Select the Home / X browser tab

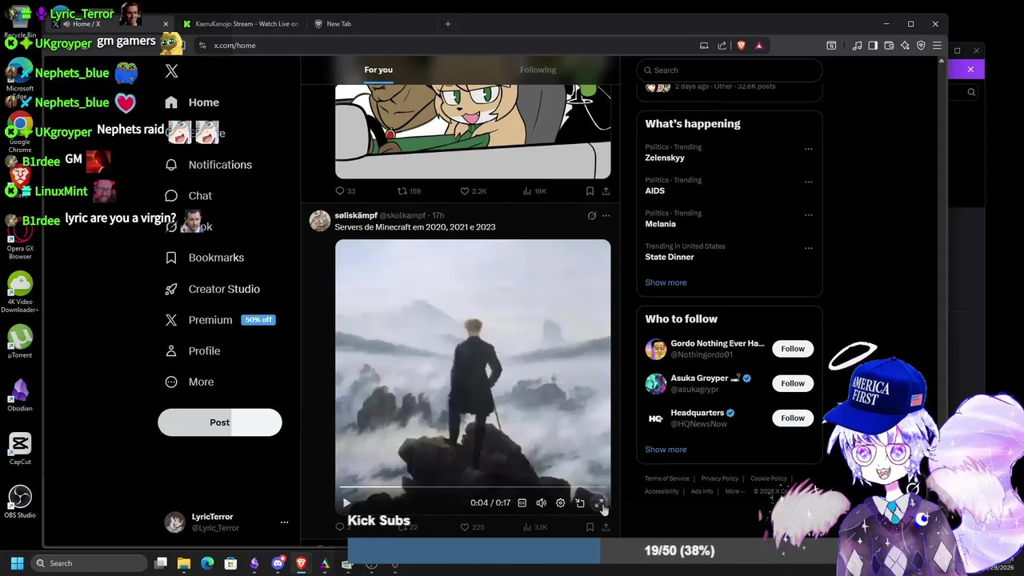coord(110,24)
